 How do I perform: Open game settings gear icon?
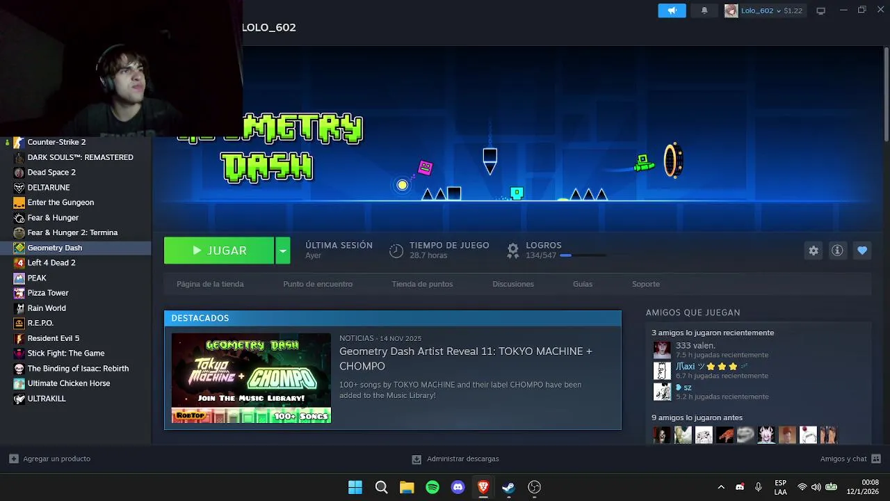tap(814, 250)
